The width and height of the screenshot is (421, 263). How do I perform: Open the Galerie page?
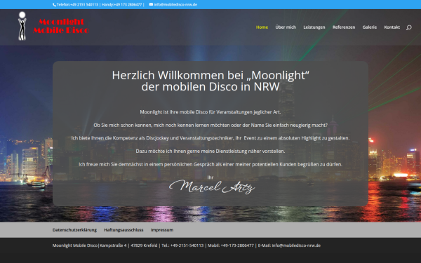[370, 27]
